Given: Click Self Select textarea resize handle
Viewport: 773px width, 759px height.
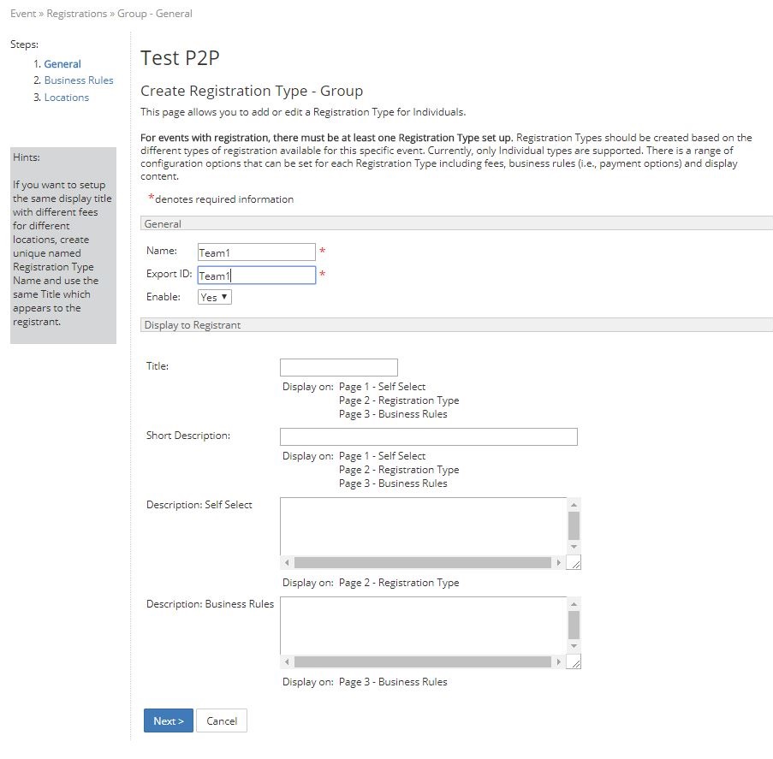Looking at the screenshot, I should [x=574, y=563].
